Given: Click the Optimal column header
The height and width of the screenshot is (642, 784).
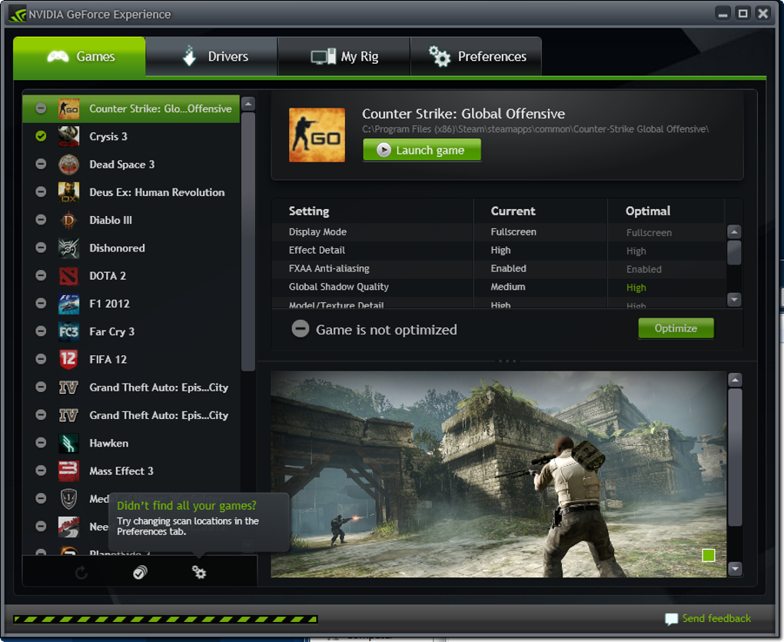Looking at the screenshot, I should point(648,211).
